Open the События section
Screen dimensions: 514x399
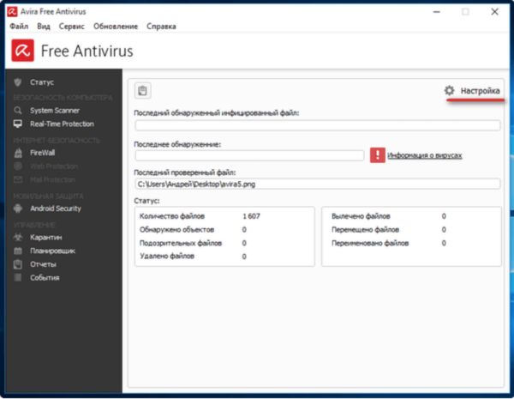coord(45,278)
